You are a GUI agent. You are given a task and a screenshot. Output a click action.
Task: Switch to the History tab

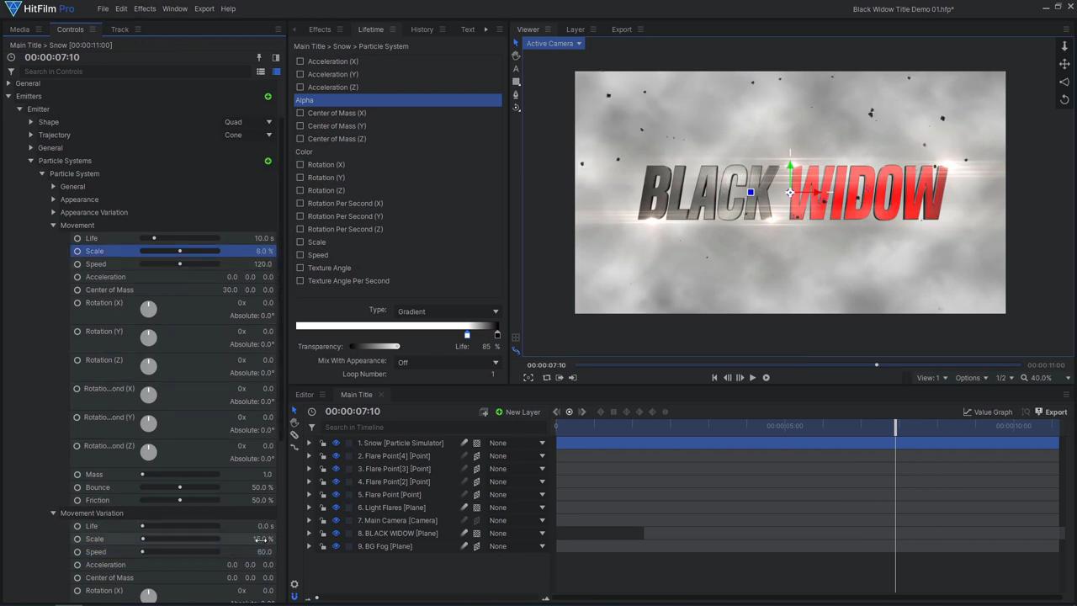pyautogui.click(x=422, y=29)
